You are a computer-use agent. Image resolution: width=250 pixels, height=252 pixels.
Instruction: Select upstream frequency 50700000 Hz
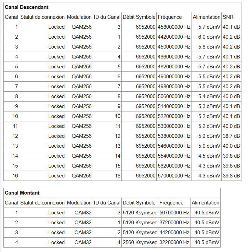click(174, 213)
